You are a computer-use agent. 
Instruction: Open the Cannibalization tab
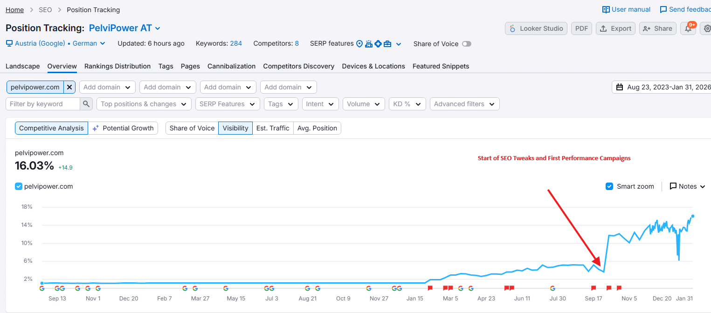(x=232, y=66)
